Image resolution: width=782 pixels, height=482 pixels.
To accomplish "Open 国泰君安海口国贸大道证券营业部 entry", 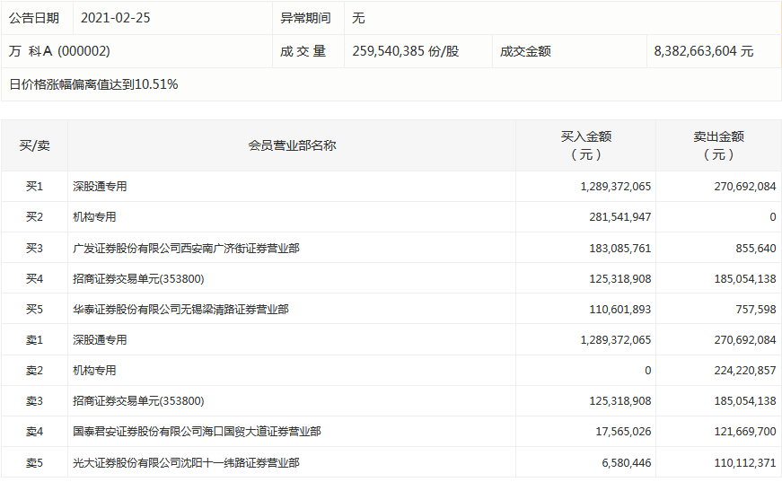I will (x=197, y=432).
